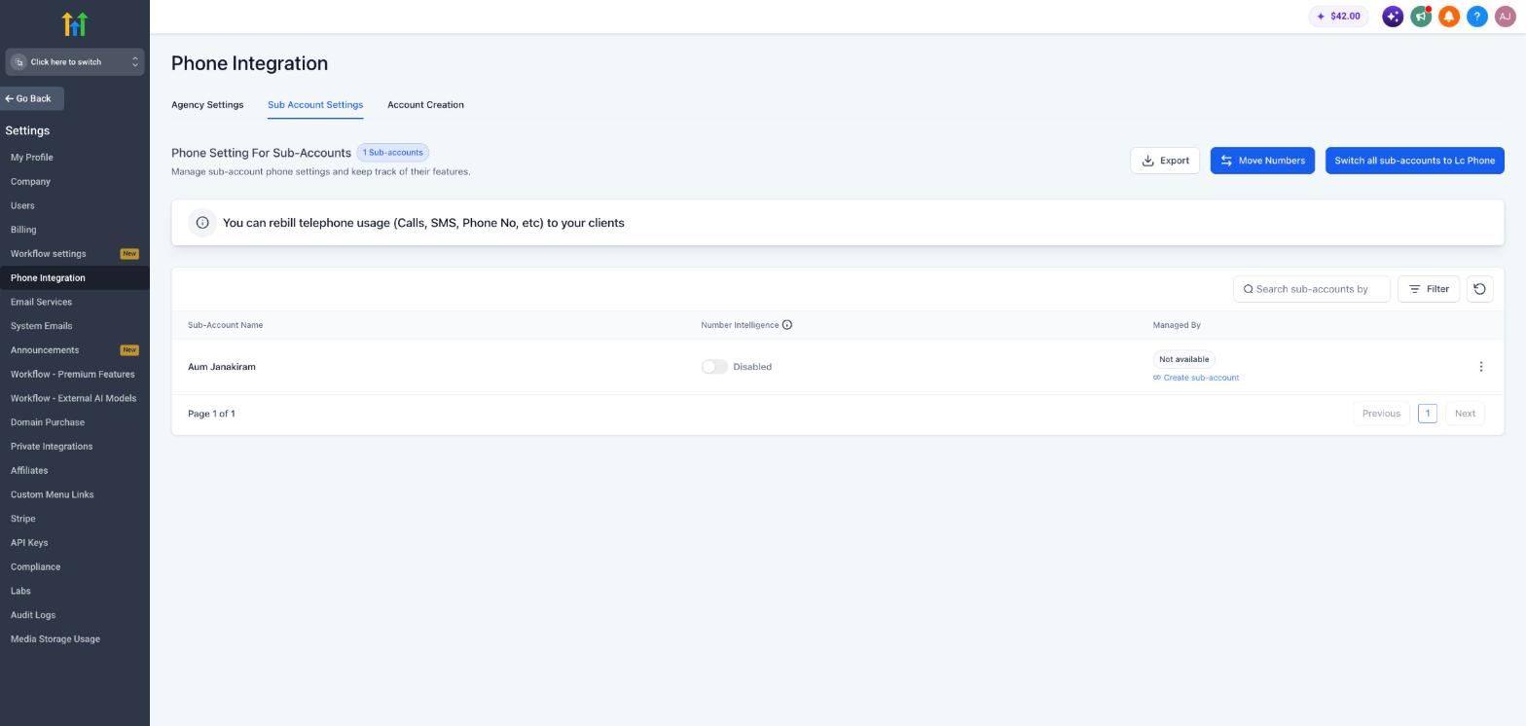Open Email Services in the sidebar
The image size is (1526, 726).
tap(41, 302)
